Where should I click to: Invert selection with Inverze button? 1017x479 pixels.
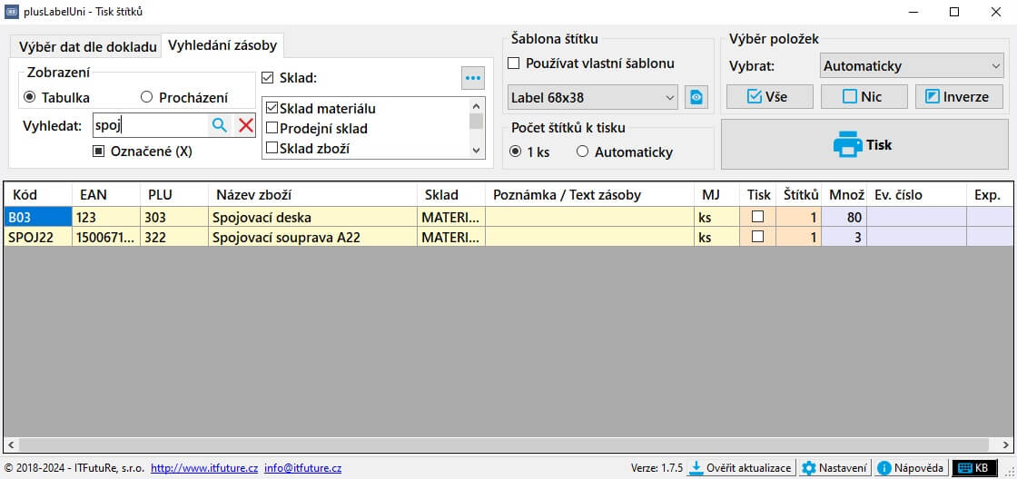pos(959,96)
